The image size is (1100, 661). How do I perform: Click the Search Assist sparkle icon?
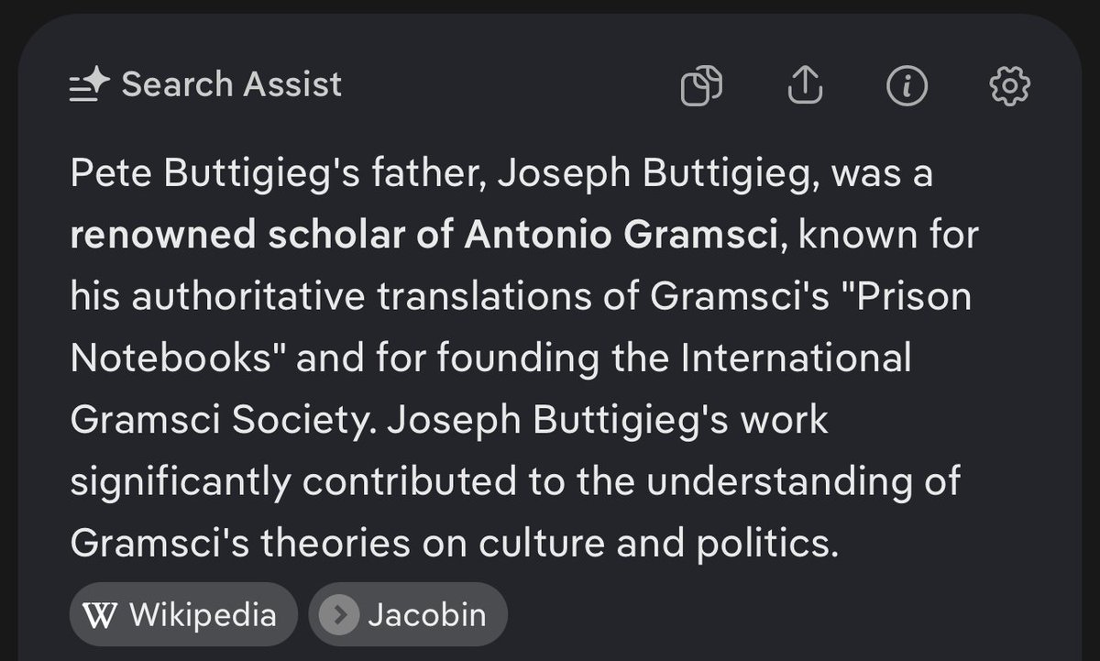[90, 85]
